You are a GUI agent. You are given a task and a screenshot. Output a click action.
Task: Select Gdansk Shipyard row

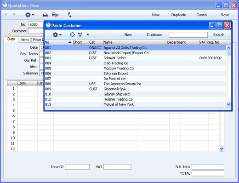pos(135,94)
